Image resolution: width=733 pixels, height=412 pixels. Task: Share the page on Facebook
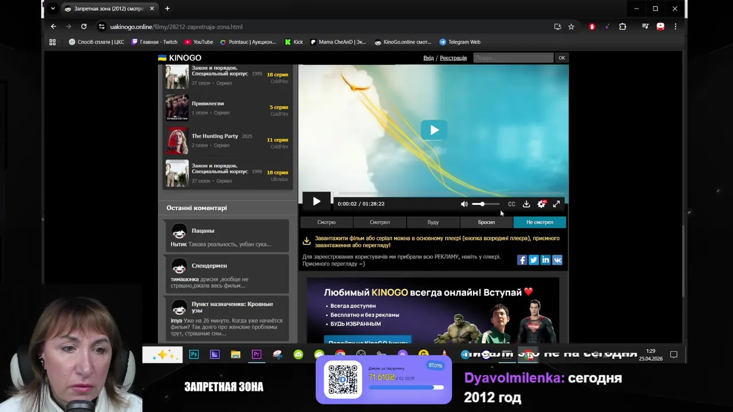click(522, 260)
